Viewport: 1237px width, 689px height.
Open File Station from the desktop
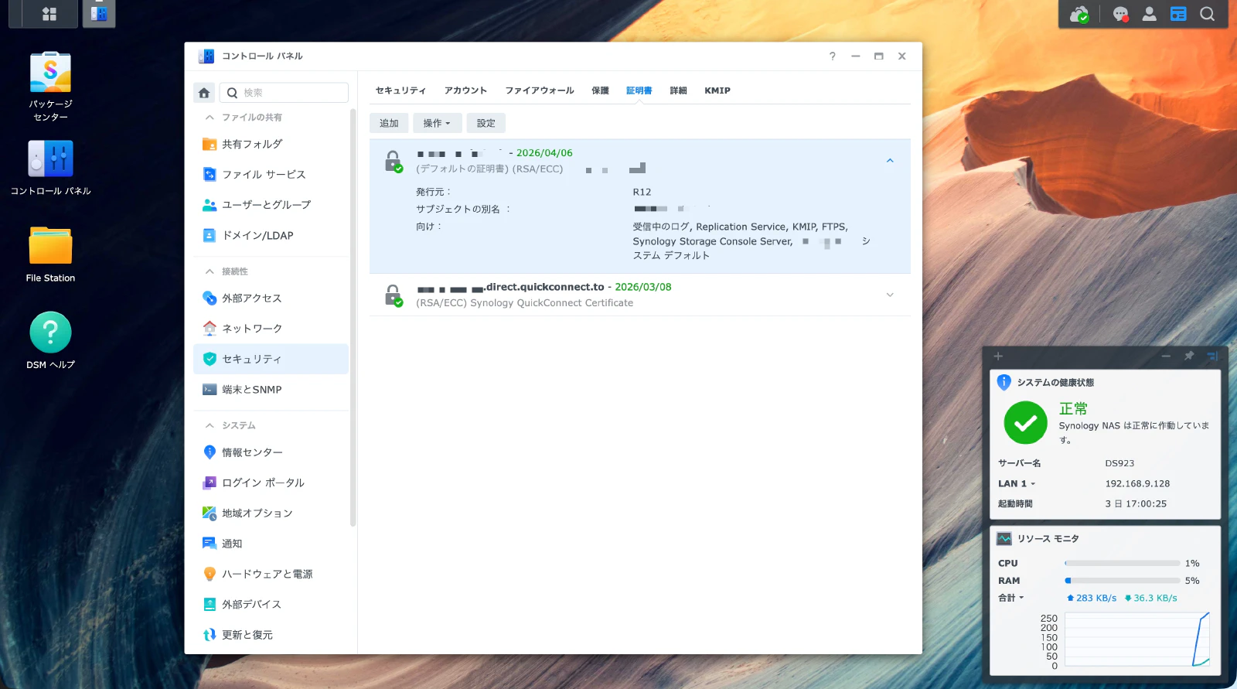(50, 247)
